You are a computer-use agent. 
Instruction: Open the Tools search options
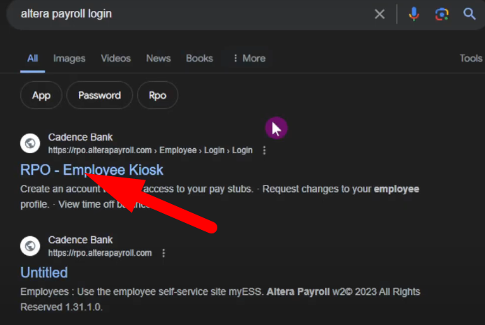coord(470,59)
